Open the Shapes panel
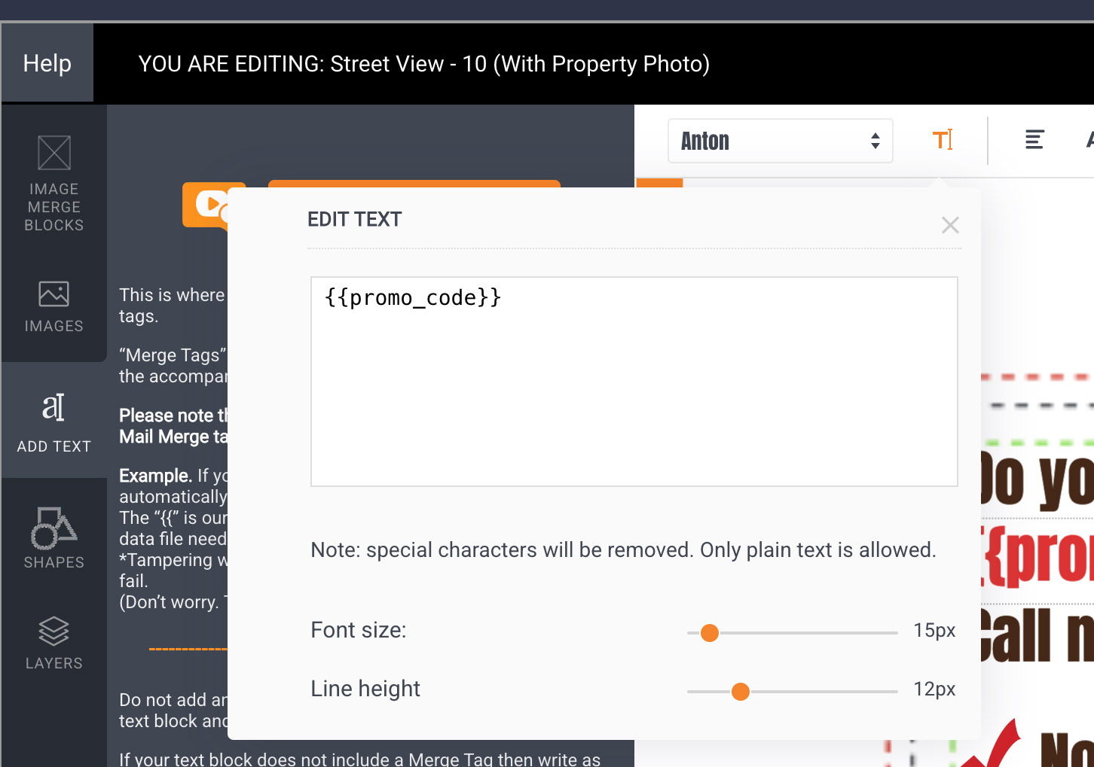This screenshot has height=767, width=1094. pyautogui.click(x=54, y=537)
